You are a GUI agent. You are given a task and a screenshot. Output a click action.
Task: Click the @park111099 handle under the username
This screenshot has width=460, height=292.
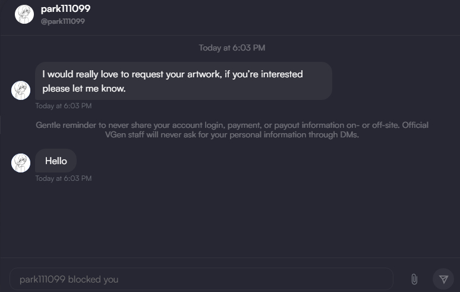click(62, 21)
